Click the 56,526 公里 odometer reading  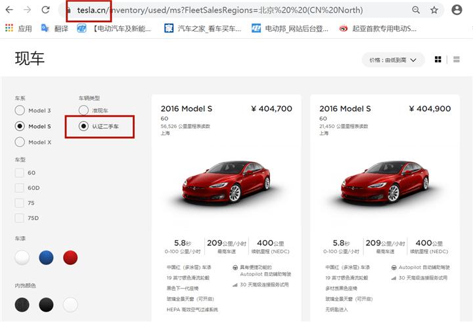[185, 126]
